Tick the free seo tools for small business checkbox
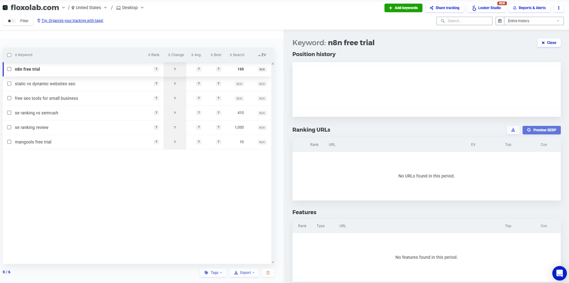This screenshot has height=283, width=569. click(x=9, y=98)
